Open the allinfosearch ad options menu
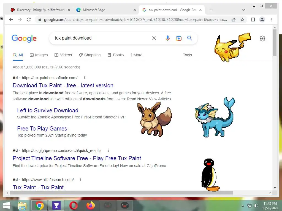 click(81, 179)
